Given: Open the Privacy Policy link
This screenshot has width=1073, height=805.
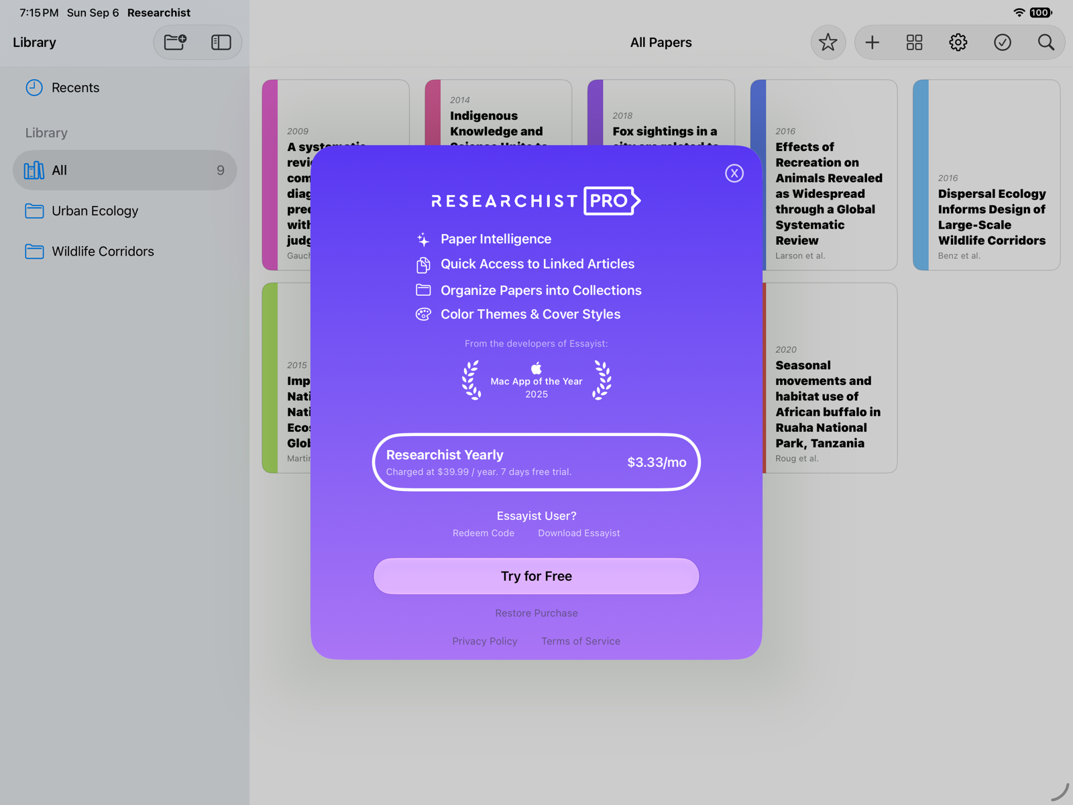Looking at the screenshot, I should point(485,641).
